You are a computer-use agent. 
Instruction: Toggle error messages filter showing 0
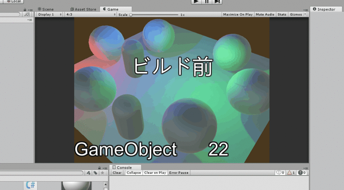point(302,173)
